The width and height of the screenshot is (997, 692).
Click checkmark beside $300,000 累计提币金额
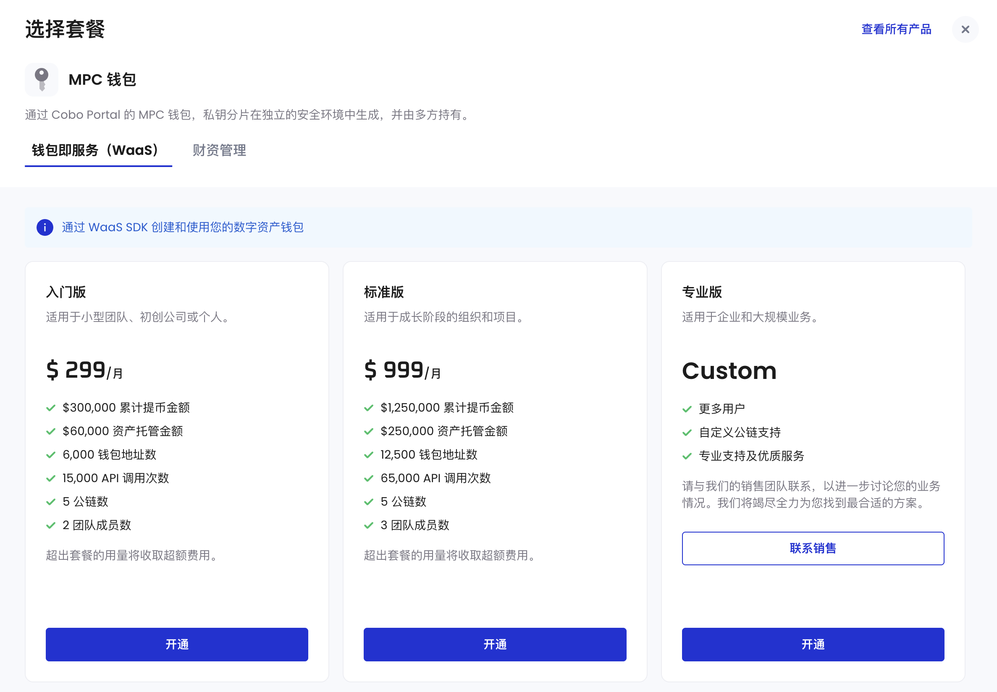(x=51, y=408)
